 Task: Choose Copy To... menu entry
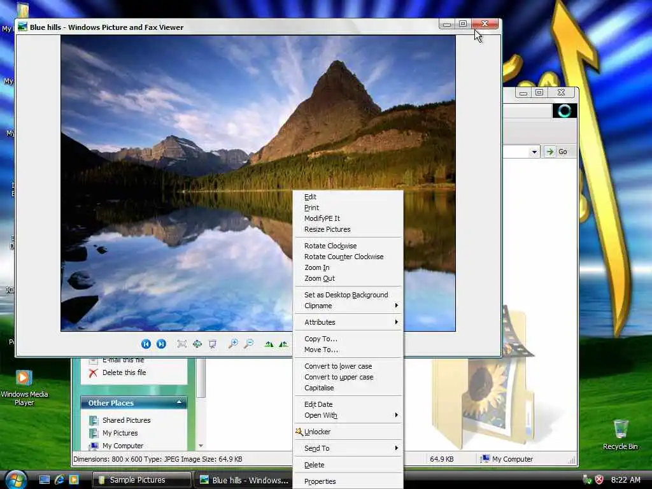[x=348, y=339]
